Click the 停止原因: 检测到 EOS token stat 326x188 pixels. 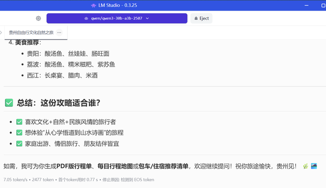pos(128,180)
